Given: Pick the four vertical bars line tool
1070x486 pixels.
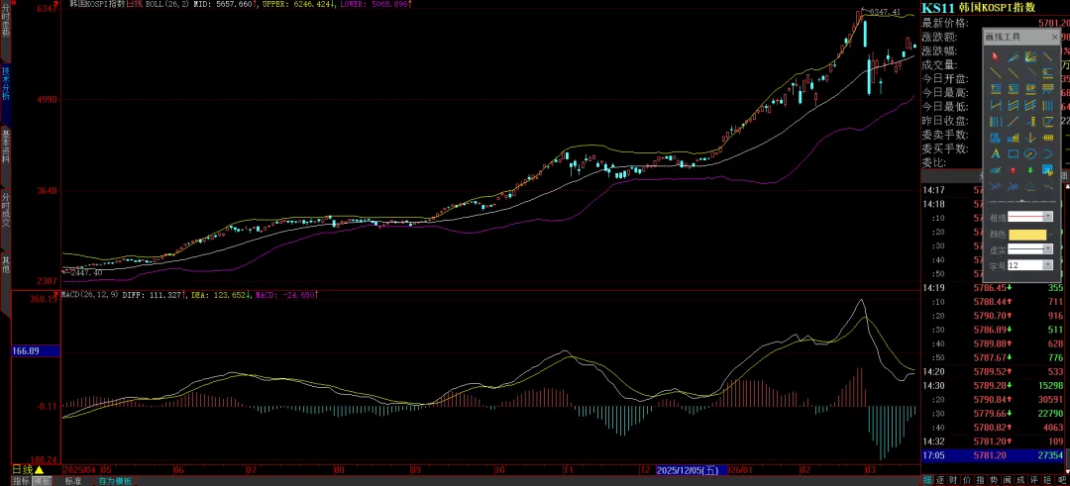Looking at the screenshot, I should [1048, 105].
